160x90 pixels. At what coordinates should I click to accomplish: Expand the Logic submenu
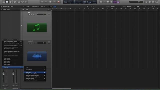pyautogui.click(x=35, y=67)
